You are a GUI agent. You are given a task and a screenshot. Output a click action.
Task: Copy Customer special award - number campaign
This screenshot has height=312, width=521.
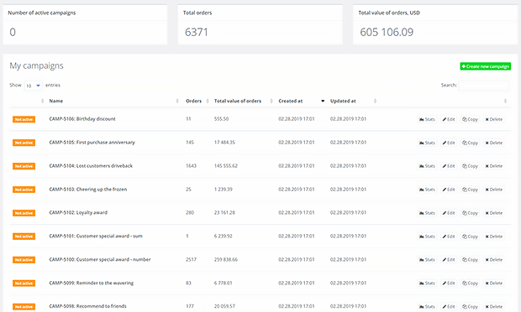tap(470, 260)
